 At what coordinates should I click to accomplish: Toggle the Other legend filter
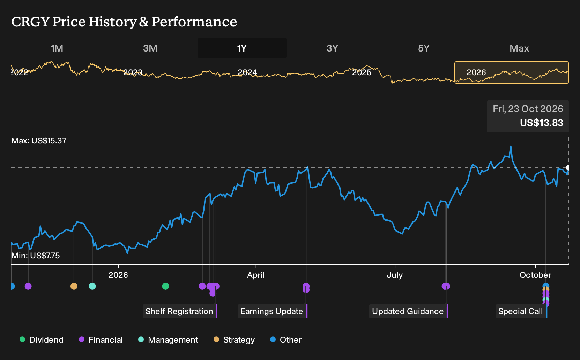[x=286, y=340]
